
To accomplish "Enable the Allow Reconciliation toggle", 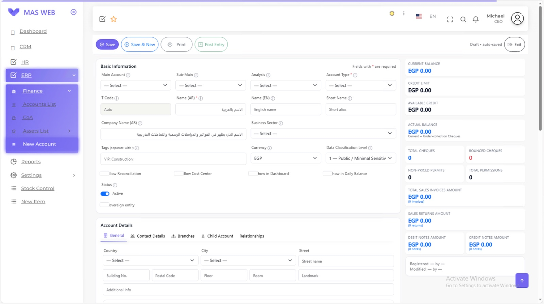I will click(x=104, y=174).
